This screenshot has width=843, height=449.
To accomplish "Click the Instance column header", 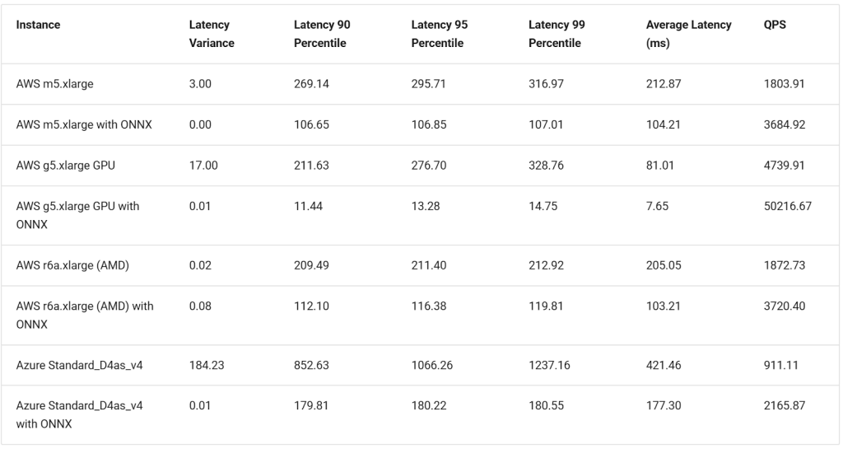I will (x=38, y=25).
